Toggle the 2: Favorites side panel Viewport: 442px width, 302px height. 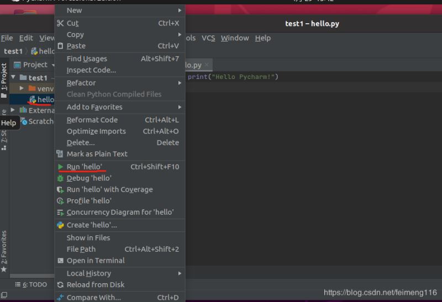4,251
